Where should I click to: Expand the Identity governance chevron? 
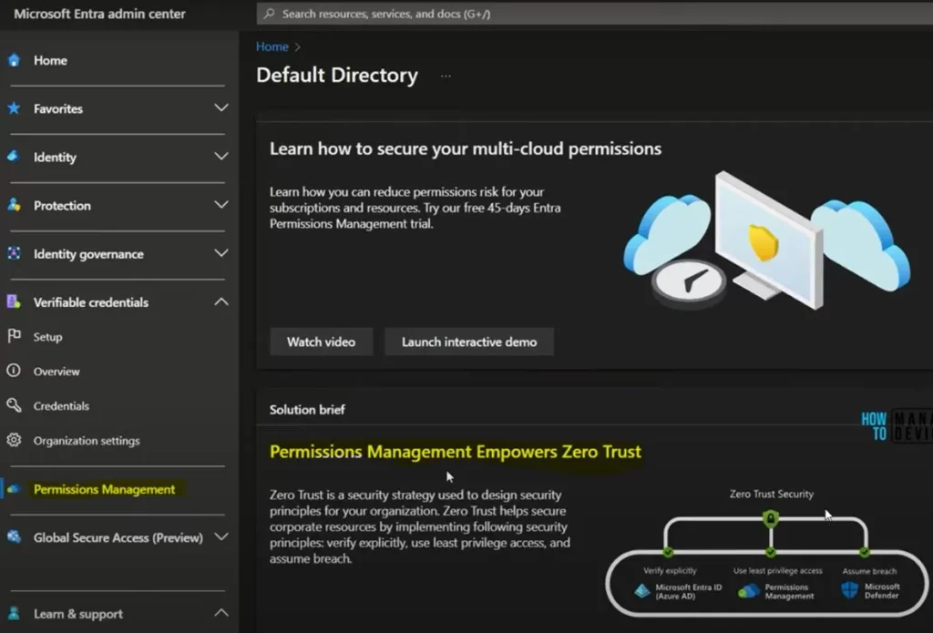coord(221,253)
